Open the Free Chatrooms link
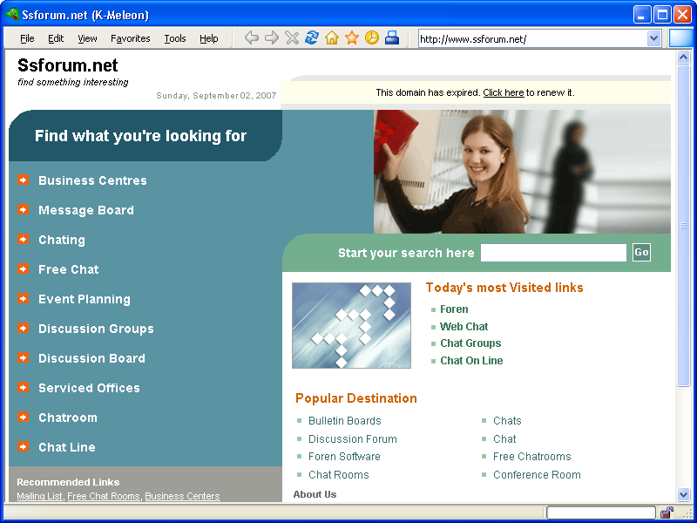Image resolution: width=697 pixels, height=523 pixels. pyautogui.click(x=532, y=457)
